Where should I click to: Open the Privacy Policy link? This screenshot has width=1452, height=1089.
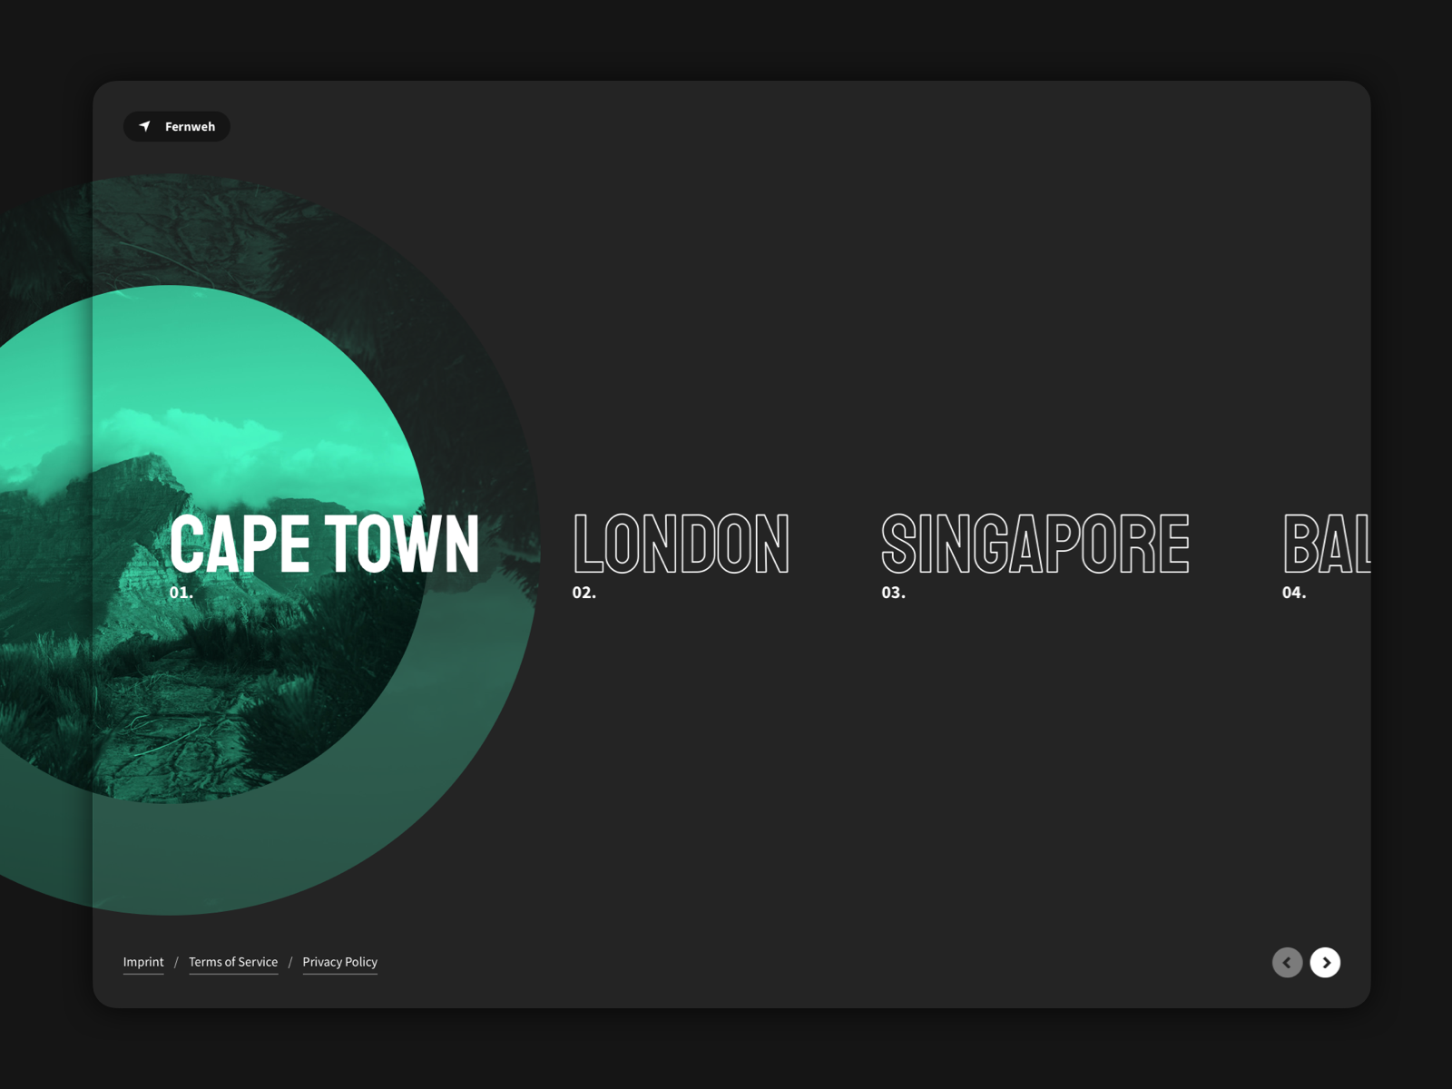tap(340, 962)
